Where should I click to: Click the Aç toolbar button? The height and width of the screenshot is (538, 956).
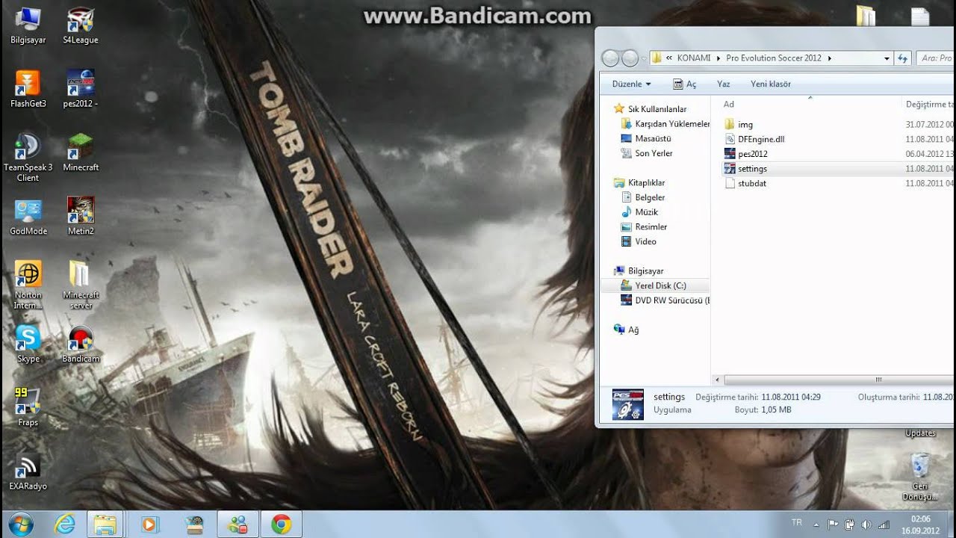point(684,84)
